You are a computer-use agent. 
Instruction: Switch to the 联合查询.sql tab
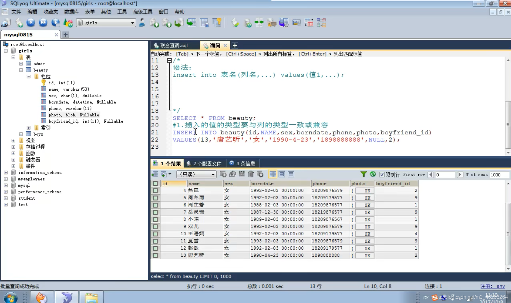coord(174,46)
